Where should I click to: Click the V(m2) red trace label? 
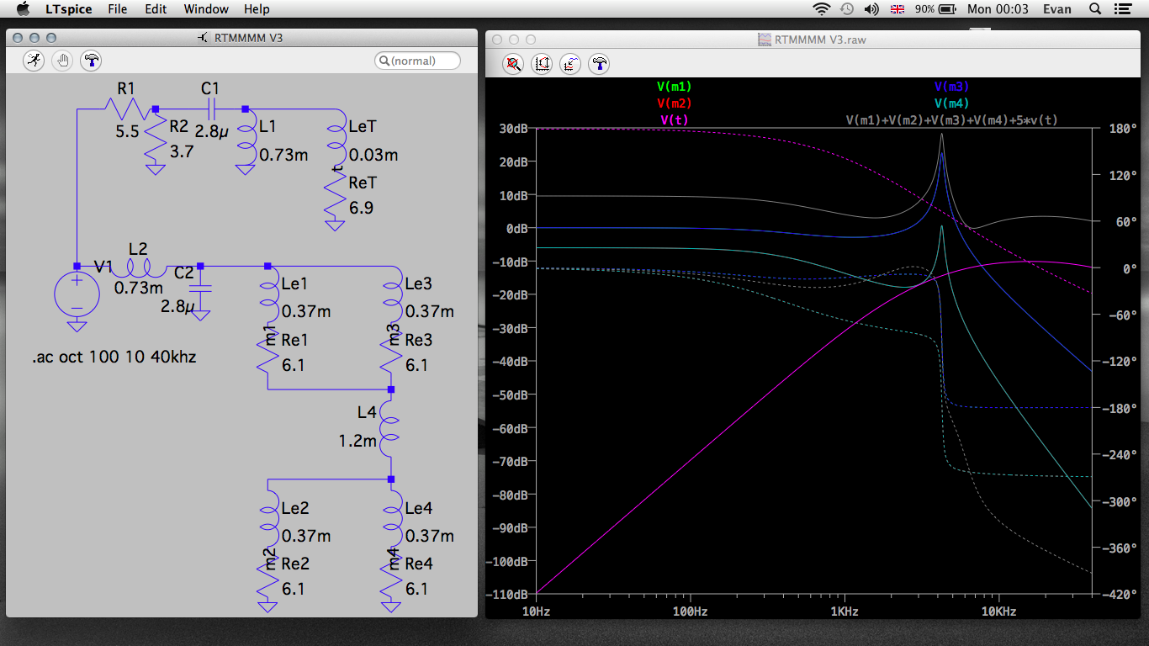[x=675, y=103]
